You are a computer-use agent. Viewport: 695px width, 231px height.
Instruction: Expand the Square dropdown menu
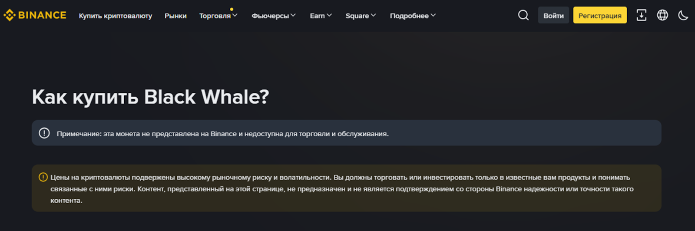pyautogui.click(x=357, y=16)
